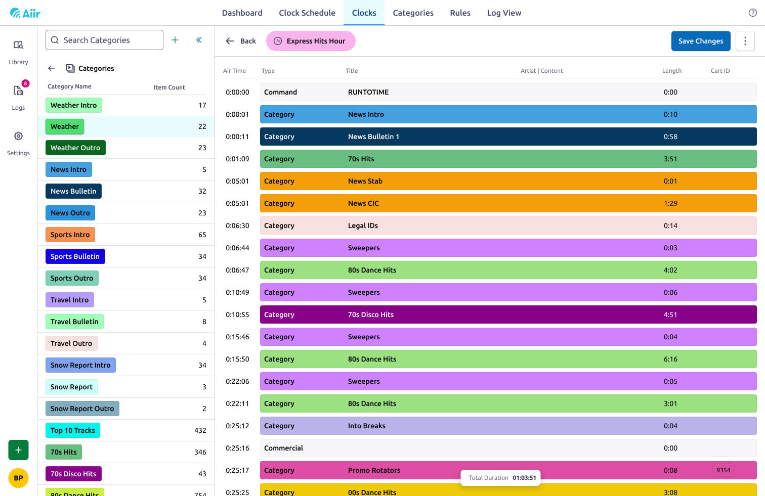Select the Travel Outro category

71,343
